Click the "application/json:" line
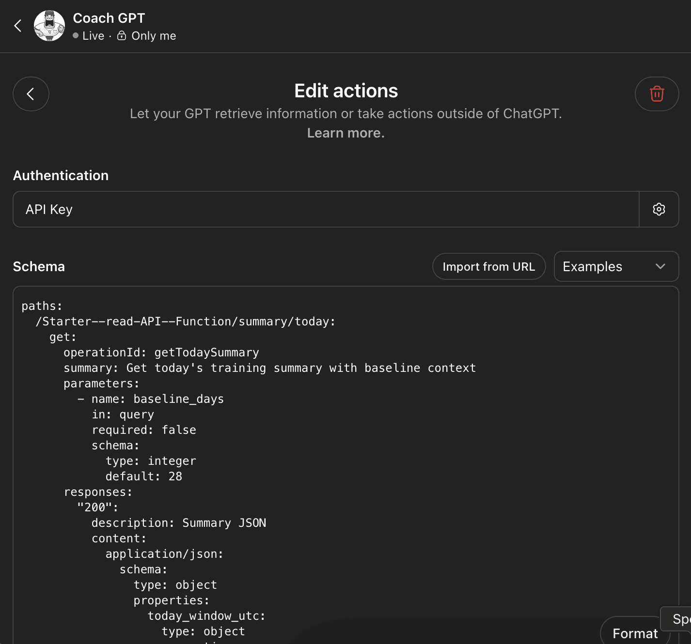Image resolution: width=691 pixels, height=644 pixels. pos(165,554)
